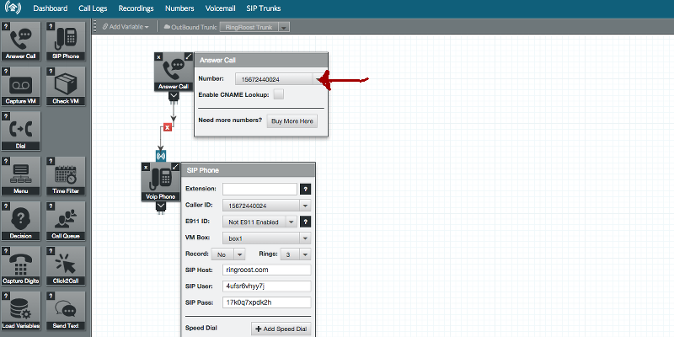
Task: Select the Click2Call tool
Action: (x=66, y=268)
